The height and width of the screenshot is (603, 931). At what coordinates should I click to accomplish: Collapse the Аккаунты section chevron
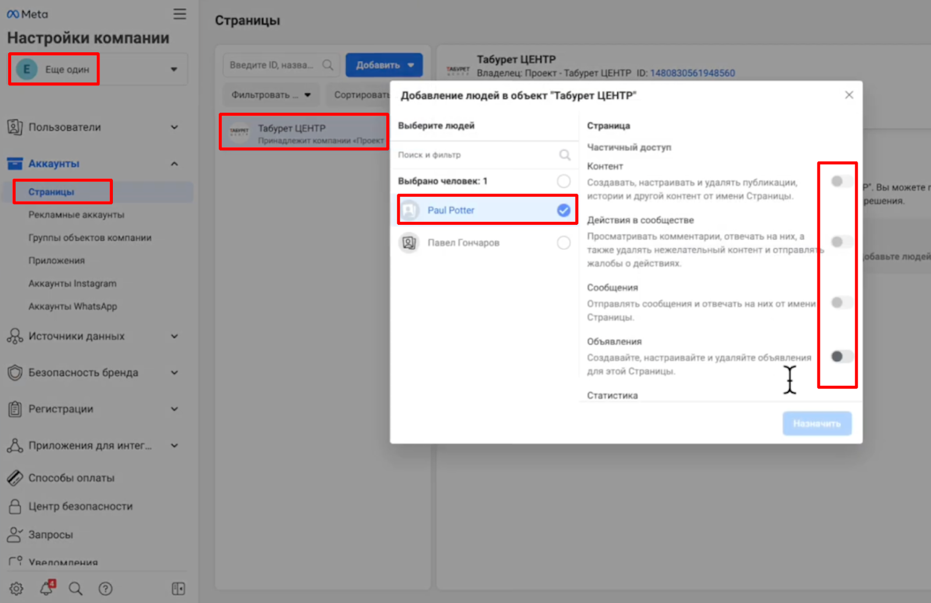(174, 164)
